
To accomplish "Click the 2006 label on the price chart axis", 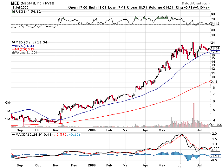I will (x=92, y=130).
